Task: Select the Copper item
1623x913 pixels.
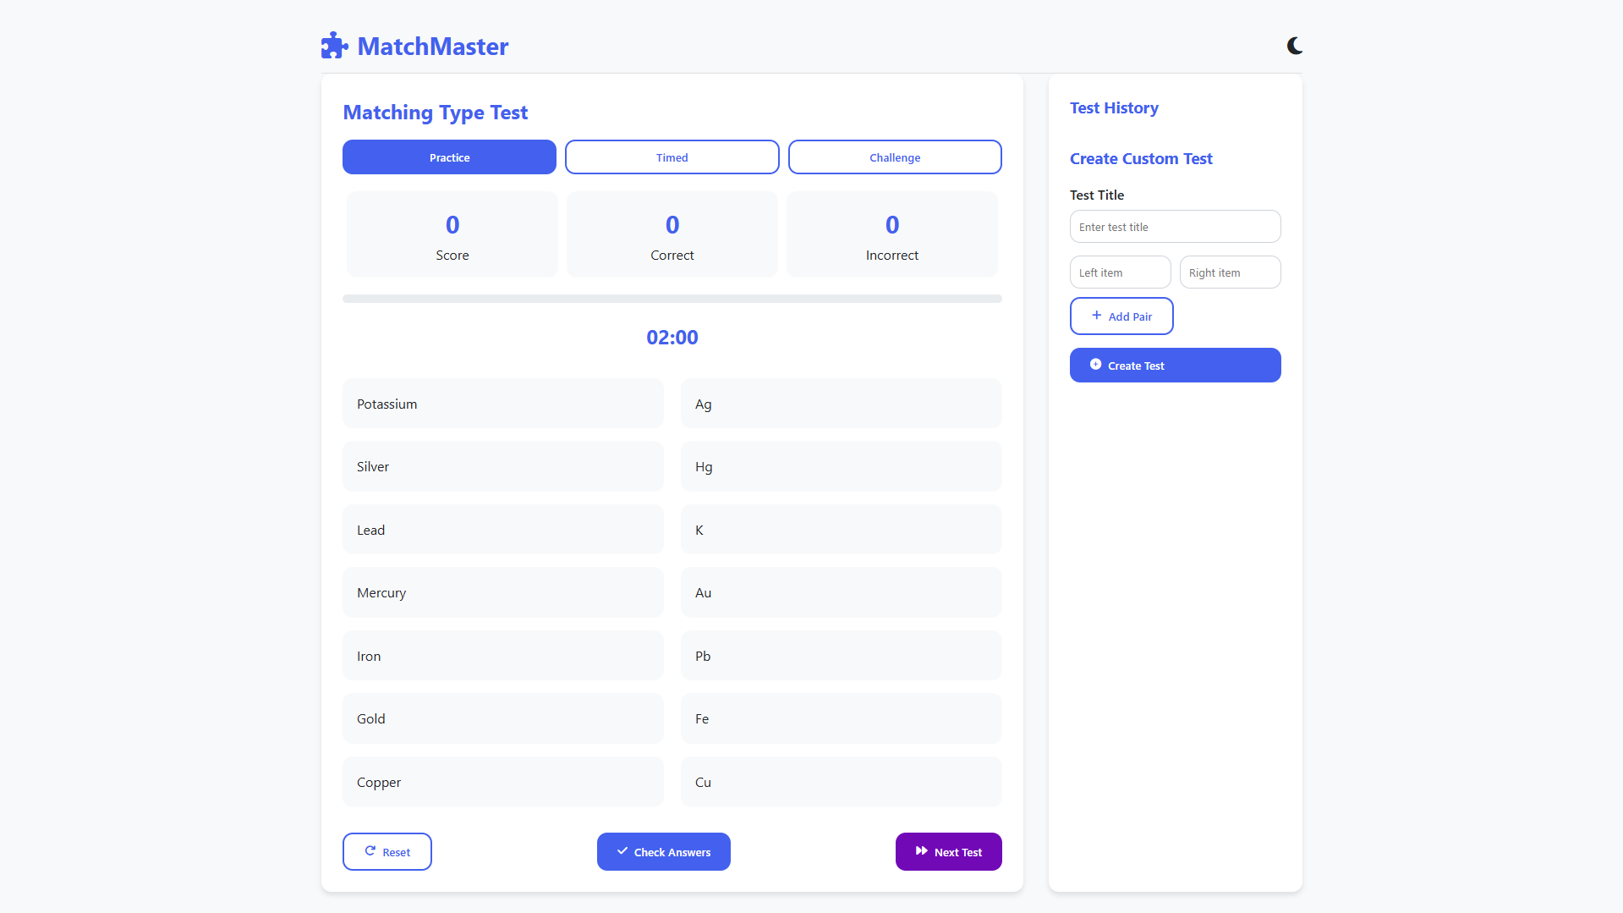Action: coord(502,782)
